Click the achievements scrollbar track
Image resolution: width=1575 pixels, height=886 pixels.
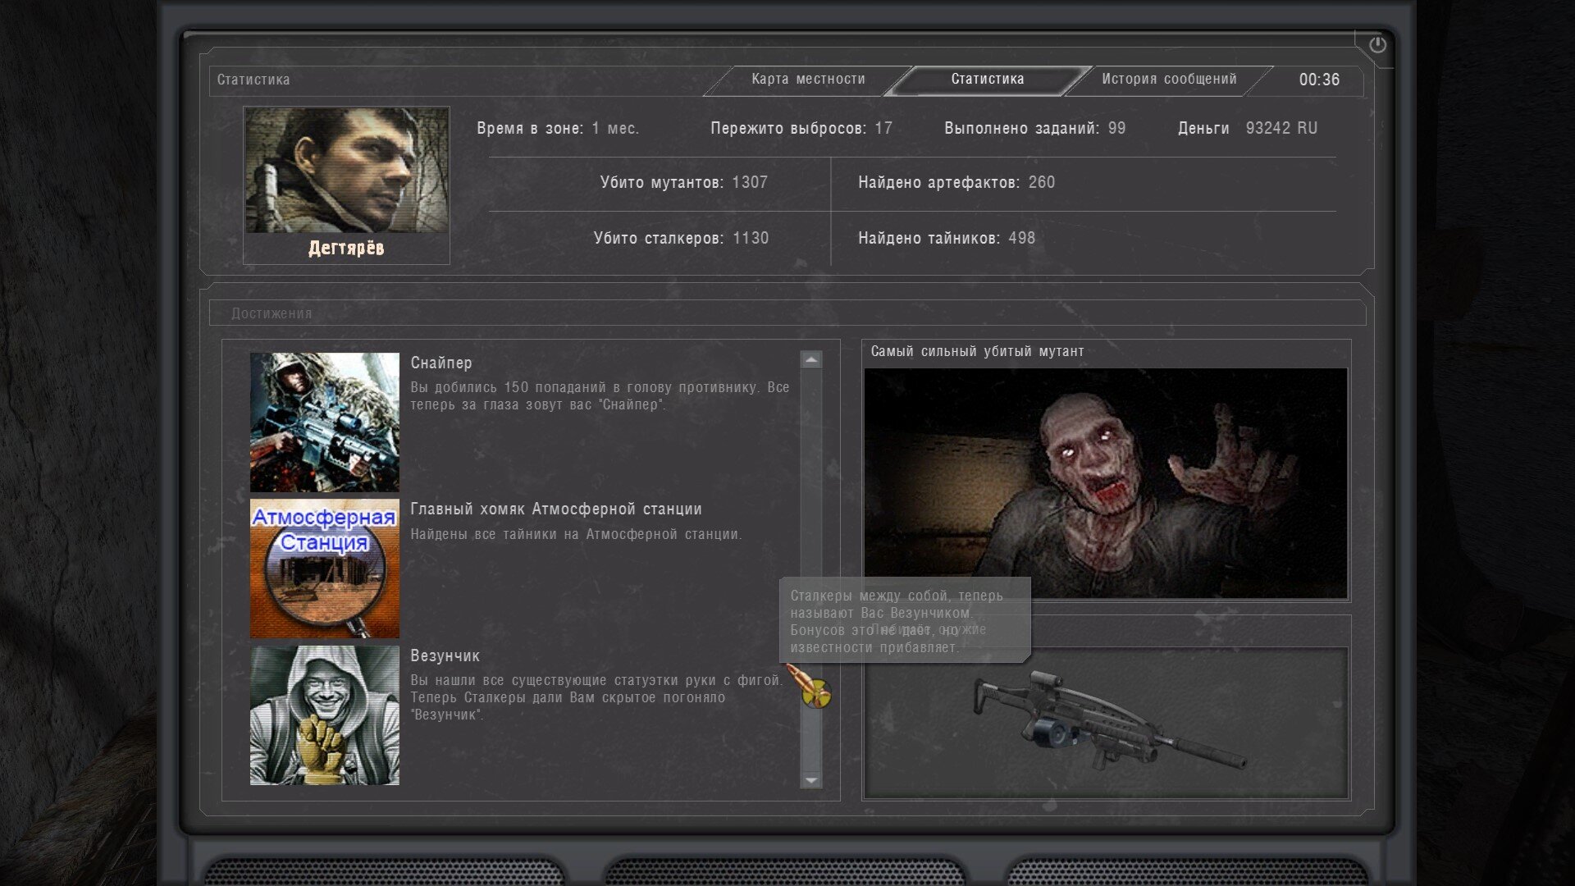pyautogui.click(x=811, y=492)
